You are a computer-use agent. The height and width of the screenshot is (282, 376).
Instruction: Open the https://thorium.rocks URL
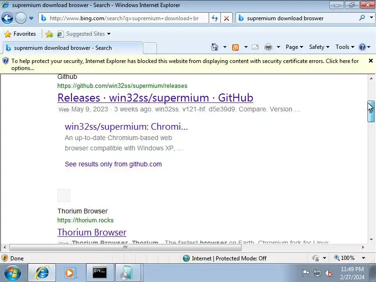[x=86, y=220]
